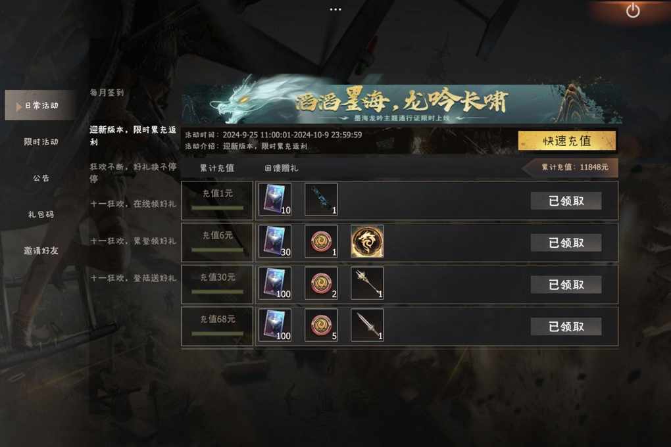
Task: Go to 礼包码 in the sidebar
Action: tap(41, 214)
